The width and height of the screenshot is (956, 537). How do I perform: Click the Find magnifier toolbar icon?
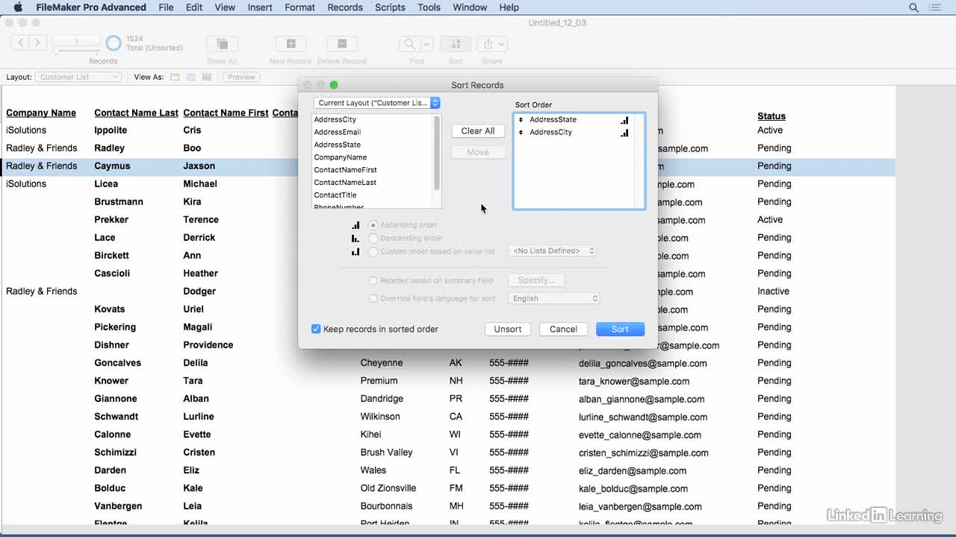pos(409,44)
